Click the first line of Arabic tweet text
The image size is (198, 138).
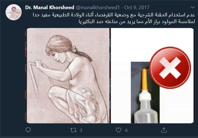[x=114, y=15]
